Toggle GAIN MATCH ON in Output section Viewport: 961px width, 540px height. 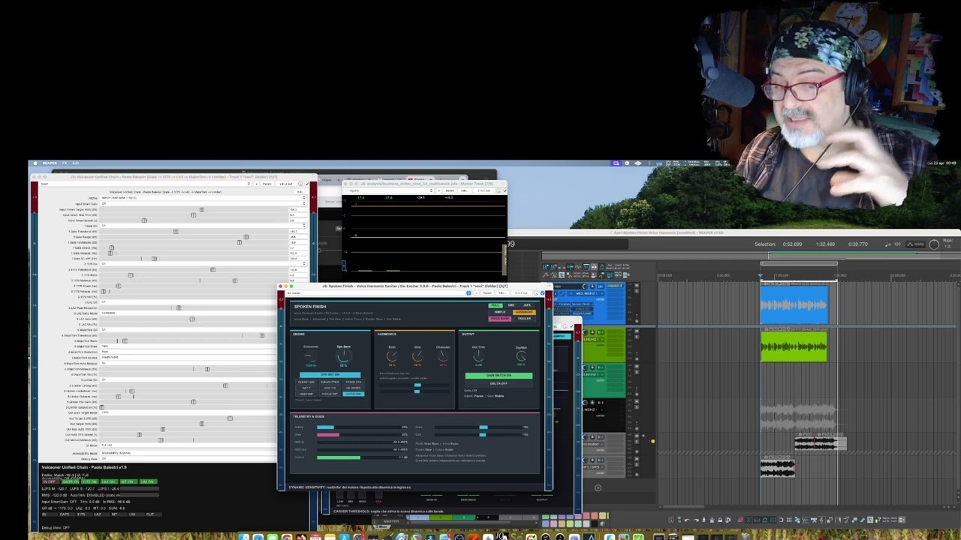click(499, 375)
